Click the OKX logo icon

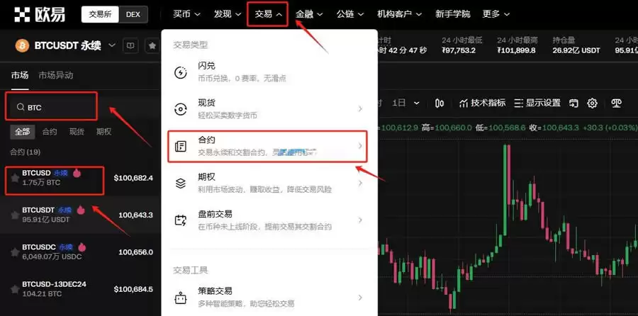coord(22,14)
